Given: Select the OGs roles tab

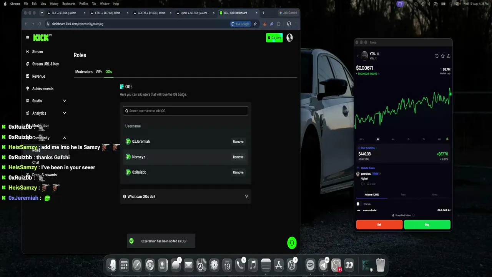Looking at the screenshot, I should point(109,72).
